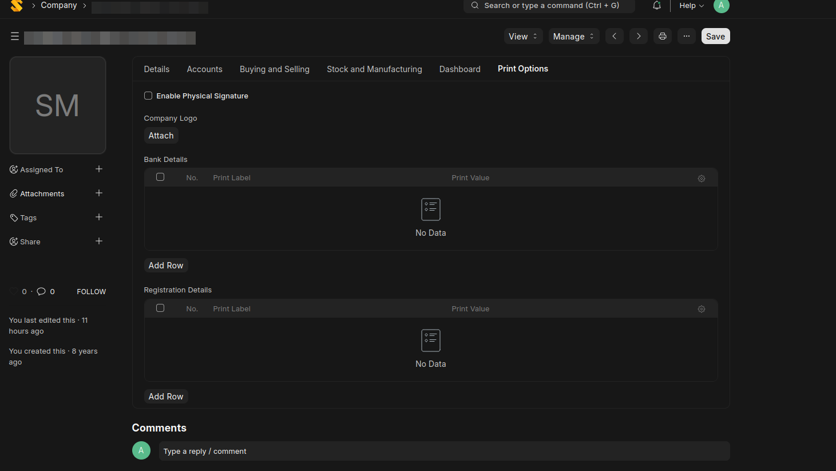This screenshot has height=471, width=836.
Task: Click plus icon next to Assigned To
Action: [99, 169]
